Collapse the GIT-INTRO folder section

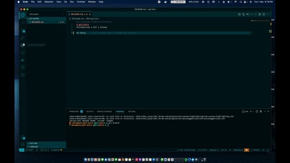[46, 19]
